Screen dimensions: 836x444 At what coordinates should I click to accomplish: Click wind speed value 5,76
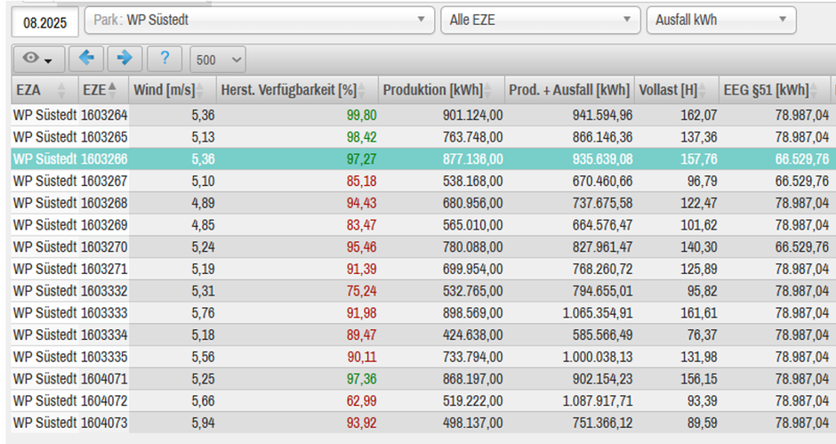pos(203,312)
